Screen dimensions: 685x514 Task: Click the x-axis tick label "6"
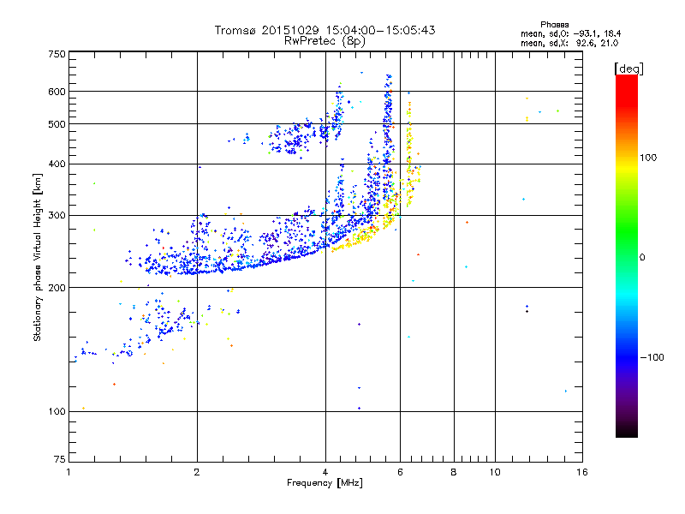point(400,472)
